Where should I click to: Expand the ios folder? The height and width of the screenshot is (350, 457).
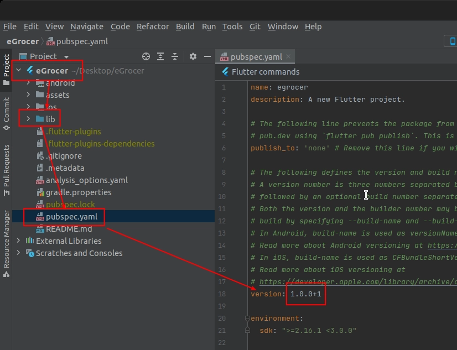(x=28, y=107)
